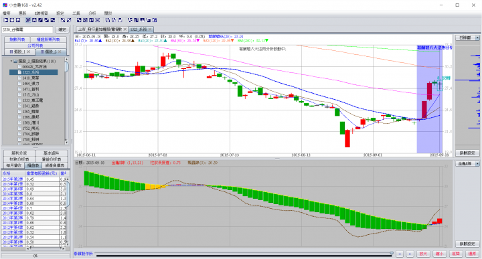The width and height of the screenshot is (482, 259).
Task: Select 1471_首利 in the stock list
Action: pos(31,89)
